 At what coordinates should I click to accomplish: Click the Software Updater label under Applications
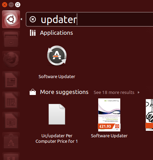[57, 77]
